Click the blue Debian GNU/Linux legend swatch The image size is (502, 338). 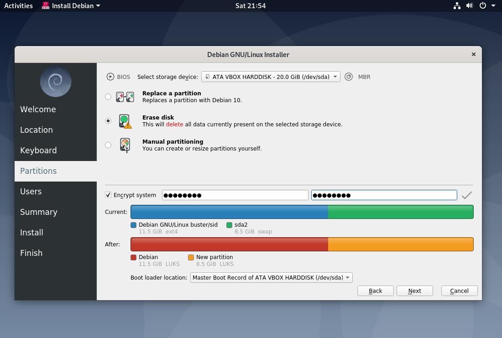coord(134,225)
